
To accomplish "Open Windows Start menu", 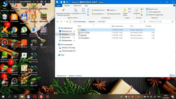I will pos(3,97).
